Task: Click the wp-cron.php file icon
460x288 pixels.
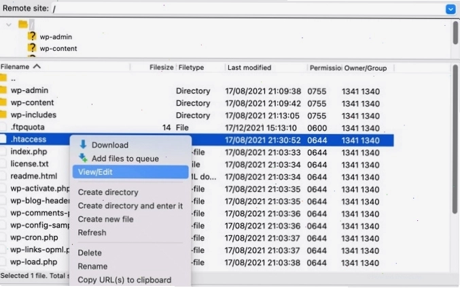Action: point(3,237)
